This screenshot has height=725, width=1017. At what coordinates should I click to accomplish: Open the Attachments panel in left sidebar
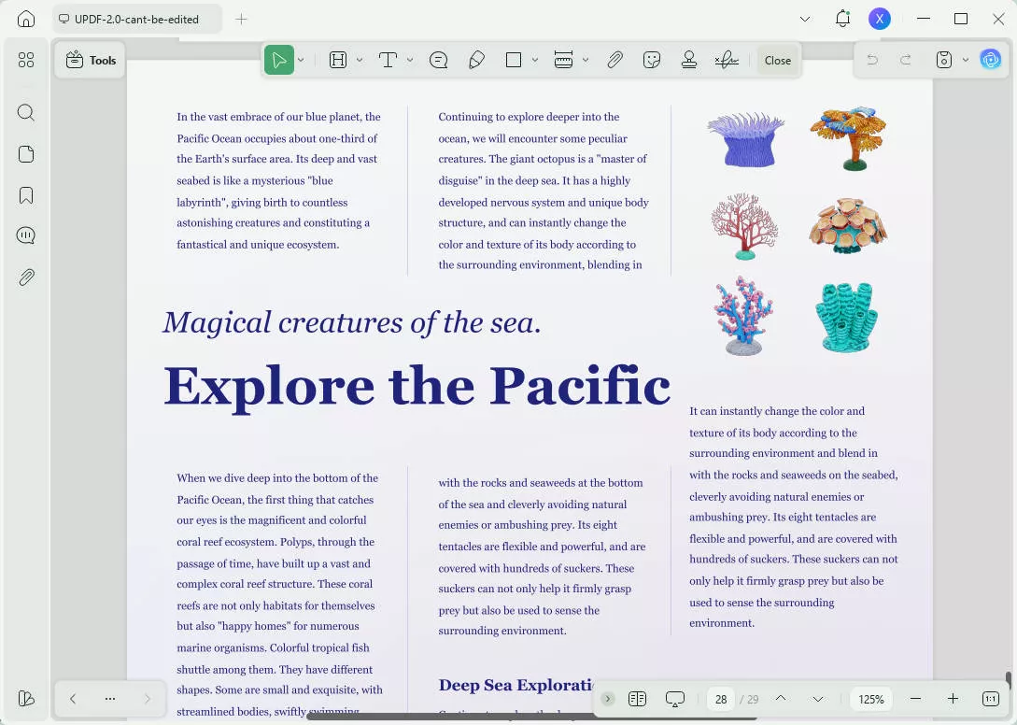coord(26,277)
